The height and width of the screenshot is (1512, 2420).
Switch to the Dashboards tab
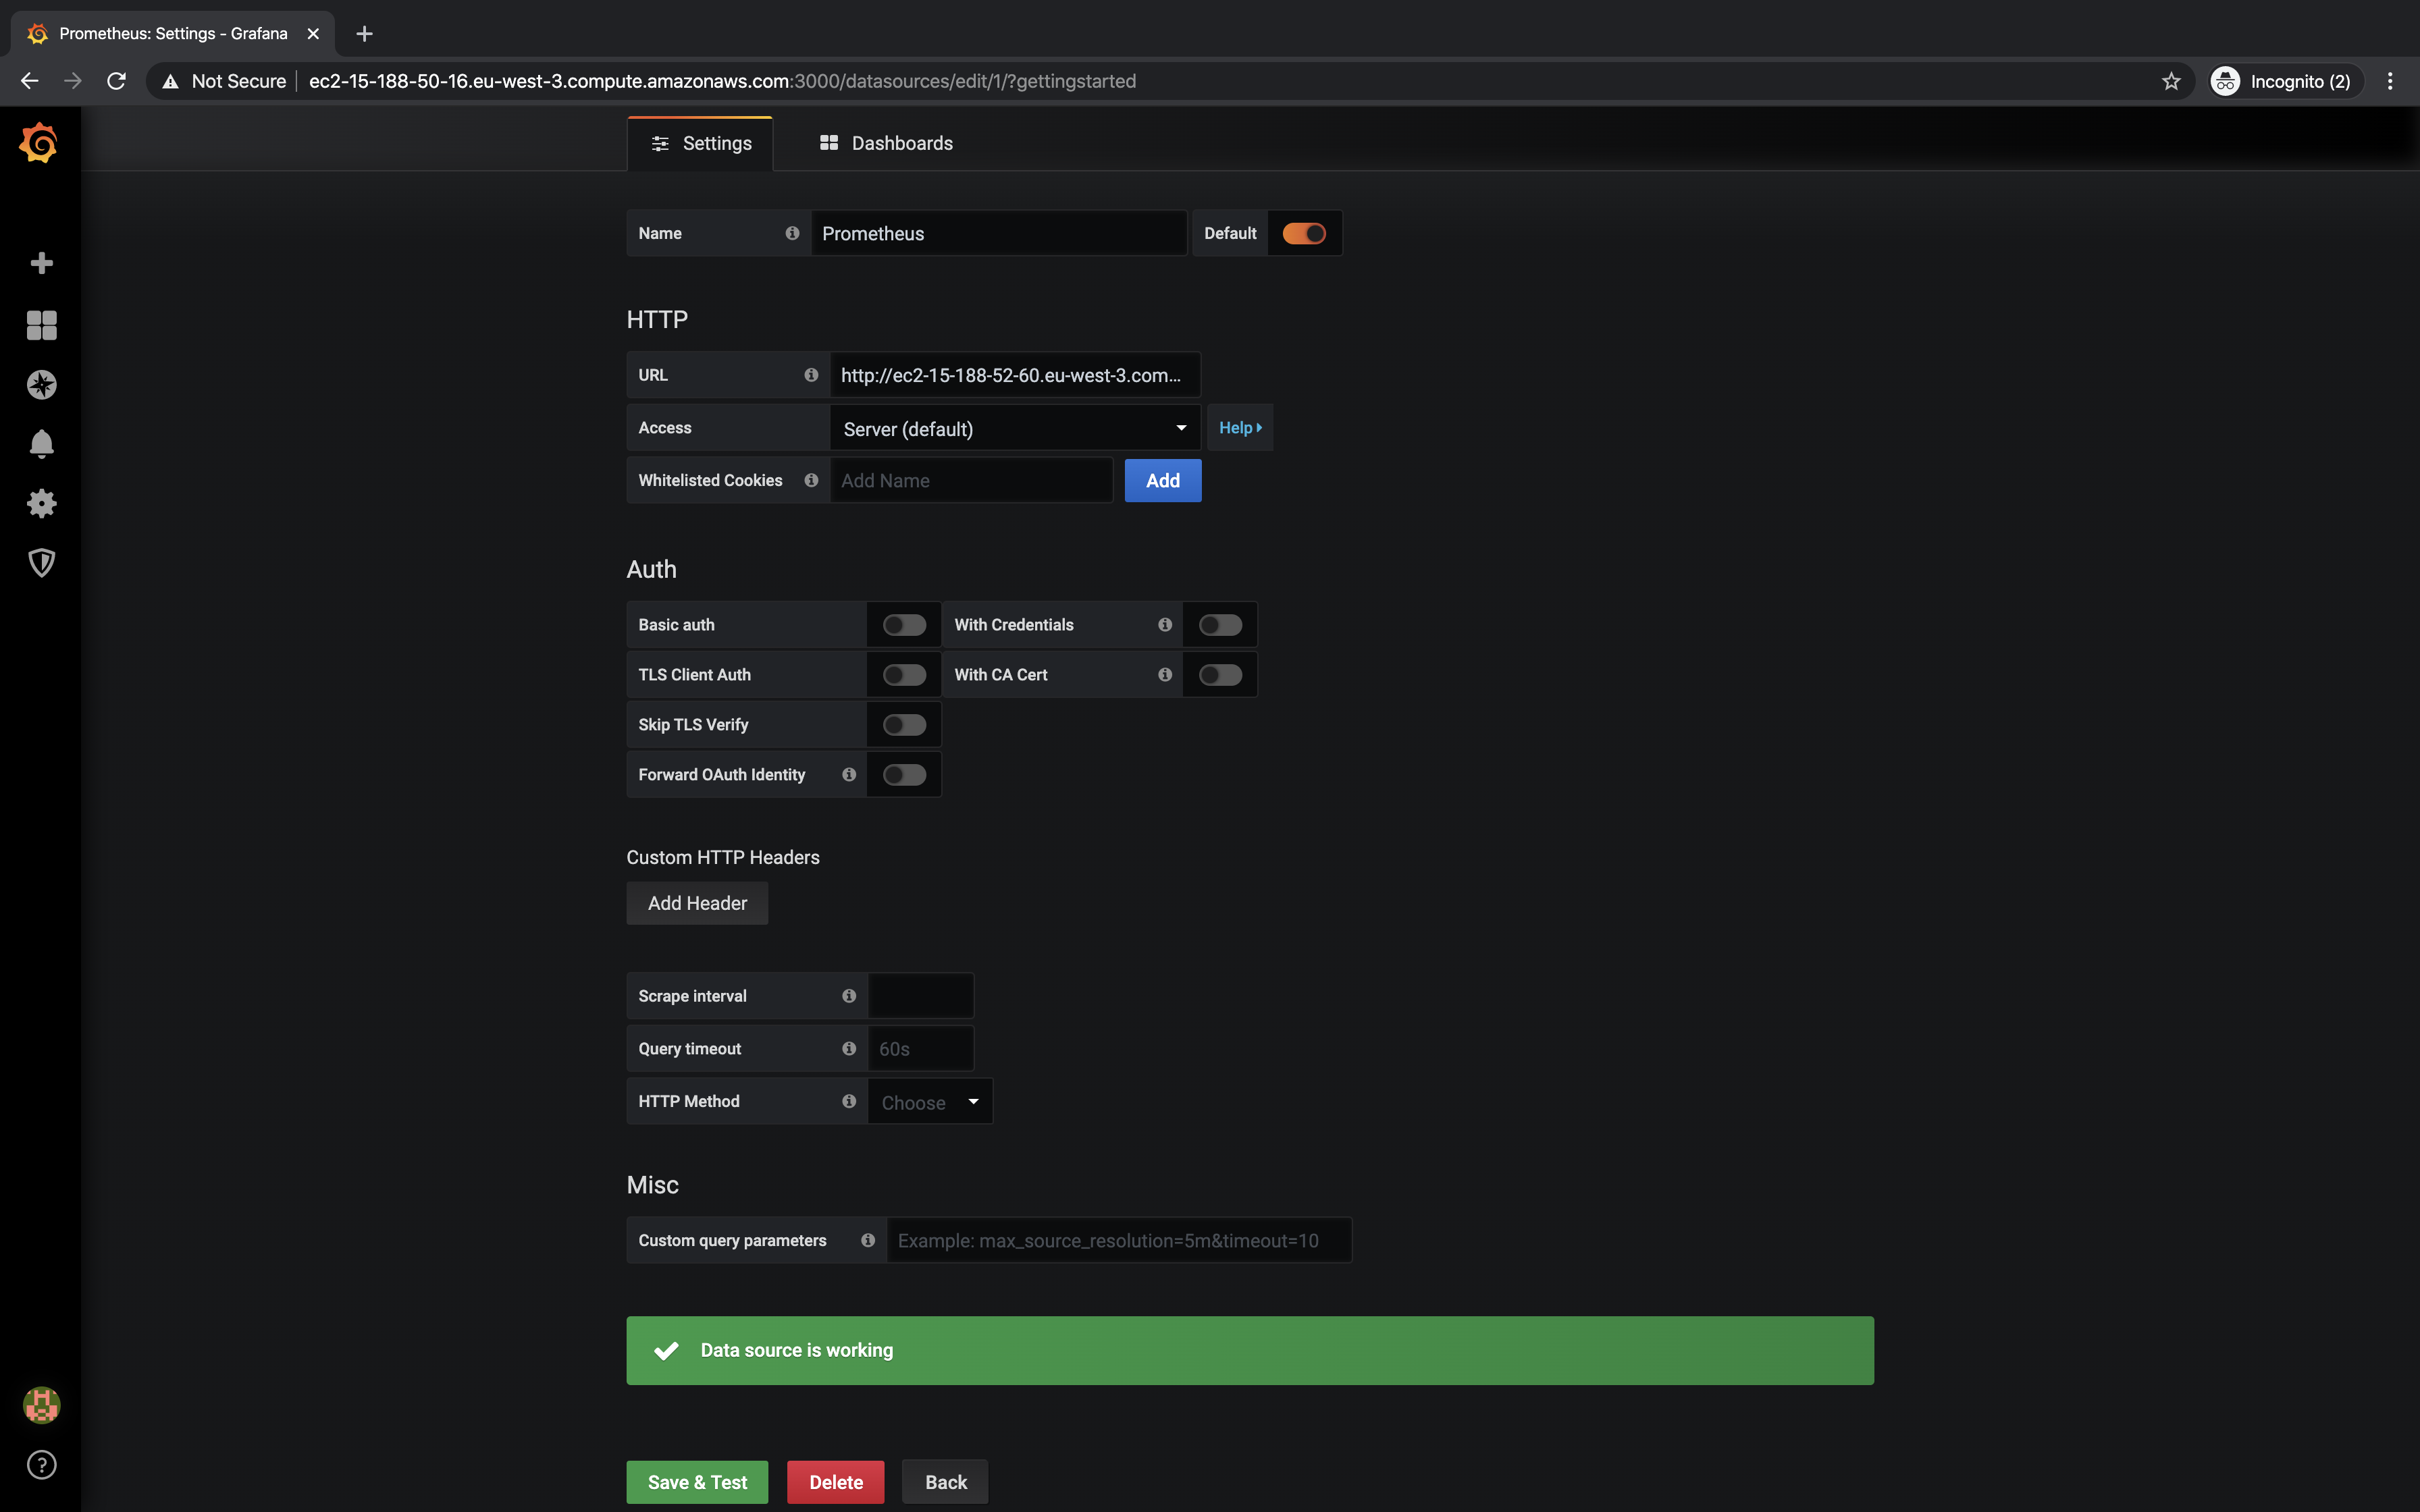click(x=886, y=142)
